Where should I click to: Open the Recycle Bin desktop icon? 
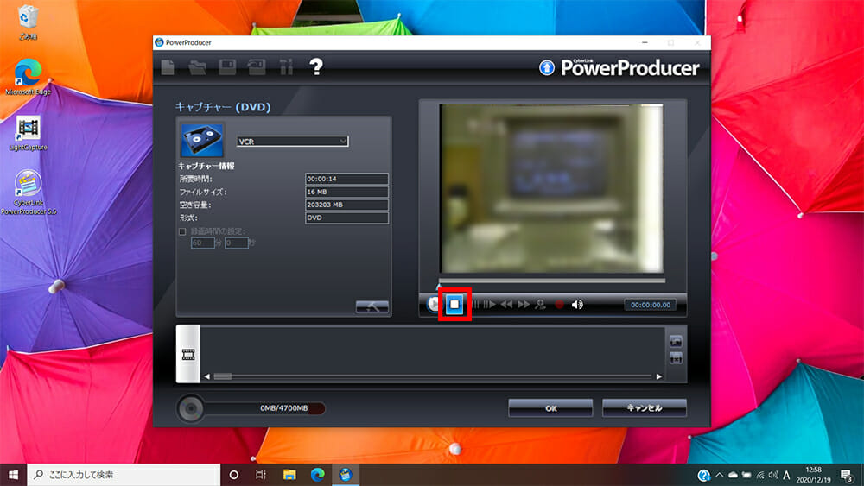pos(28,22)
